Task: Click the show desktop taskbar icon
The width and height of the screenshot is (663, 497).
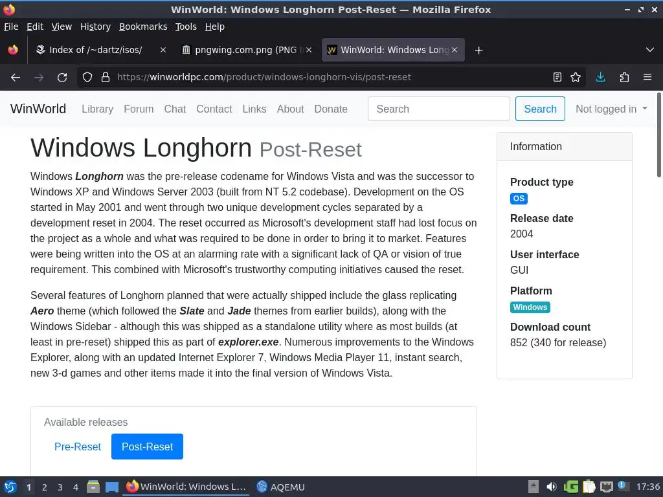Action: pyautogui.click(x=112, y=487)
